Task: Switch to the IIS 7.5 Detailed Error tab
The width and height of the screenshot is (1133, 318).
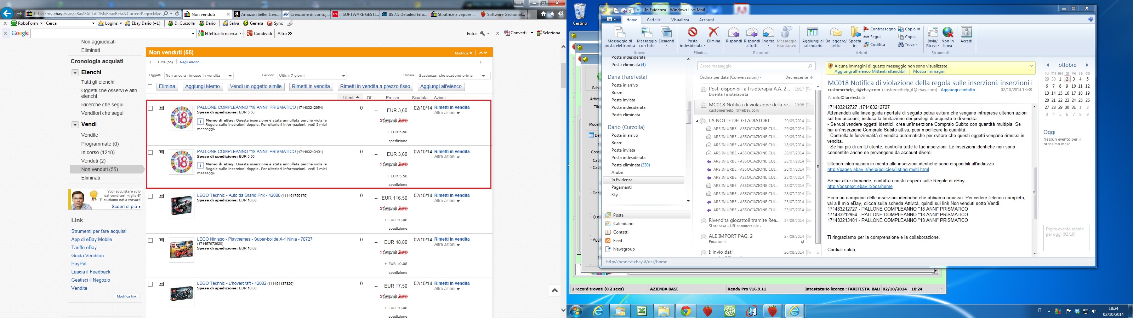Action: pyautogui.click(x=405, y=14)
